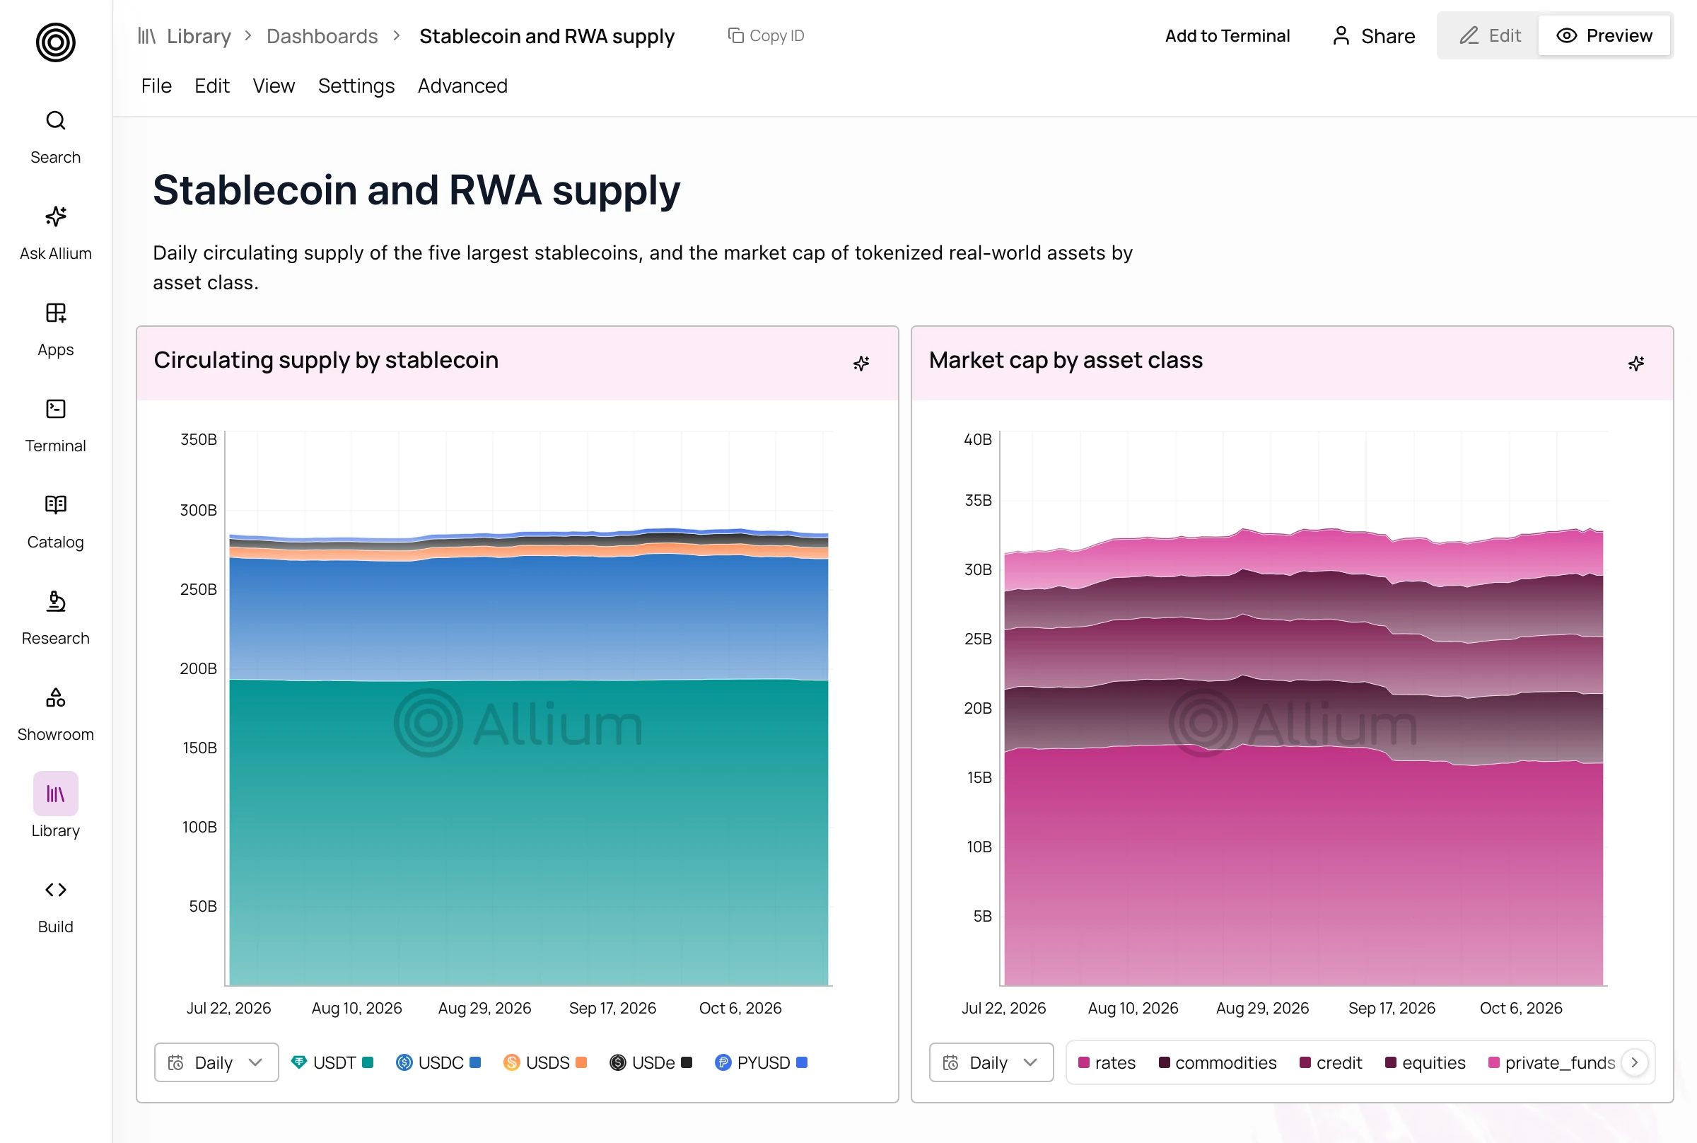Open Ask Allium assistant
Viewport: 1697px width, 1143px height.
coord(55,233)
